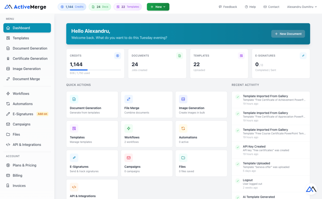Open the Logout activity entry

click(x=271, y=184)
